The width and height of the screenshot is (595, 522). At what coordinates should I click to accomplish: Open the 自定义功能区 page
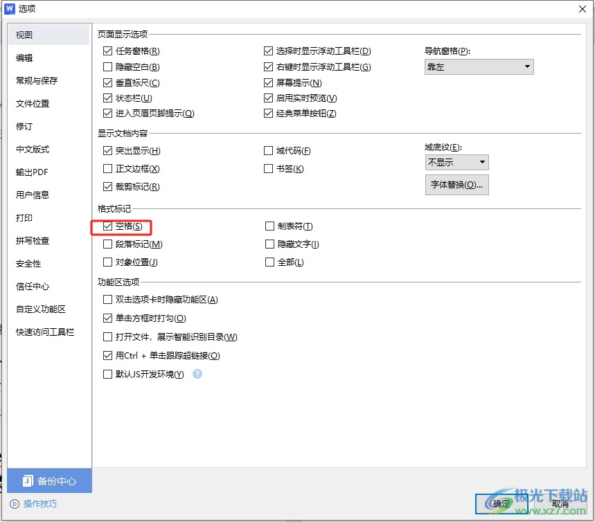click(x=48, y=309)
